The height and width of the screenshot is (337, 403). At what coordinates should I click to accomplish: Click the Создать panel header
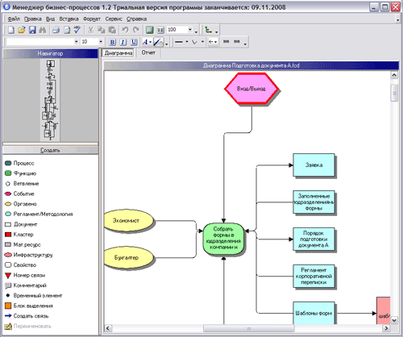coord(50,150)
